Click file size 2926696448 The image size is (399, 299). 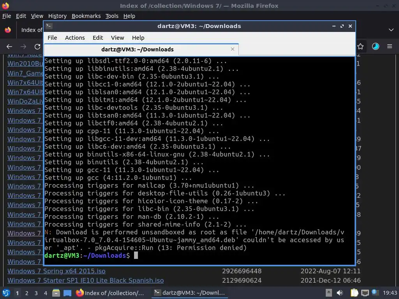pyautogui.click(x=242, y=271)
